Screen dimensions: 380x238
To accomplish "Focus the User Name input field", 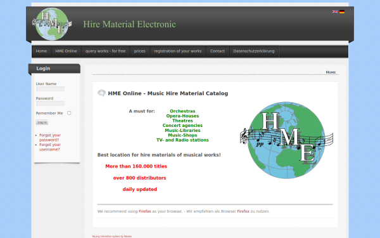I will (51, 89).
